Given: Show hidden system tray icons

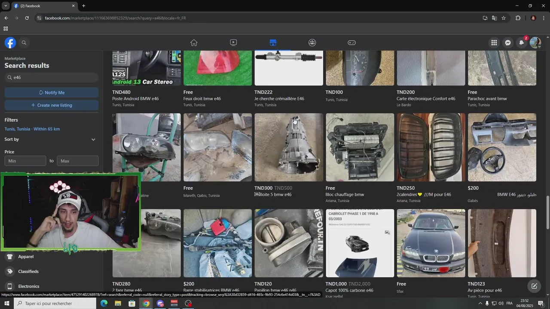Looking at the screenshot, I should pyautogui.click(x=480, y=303).
